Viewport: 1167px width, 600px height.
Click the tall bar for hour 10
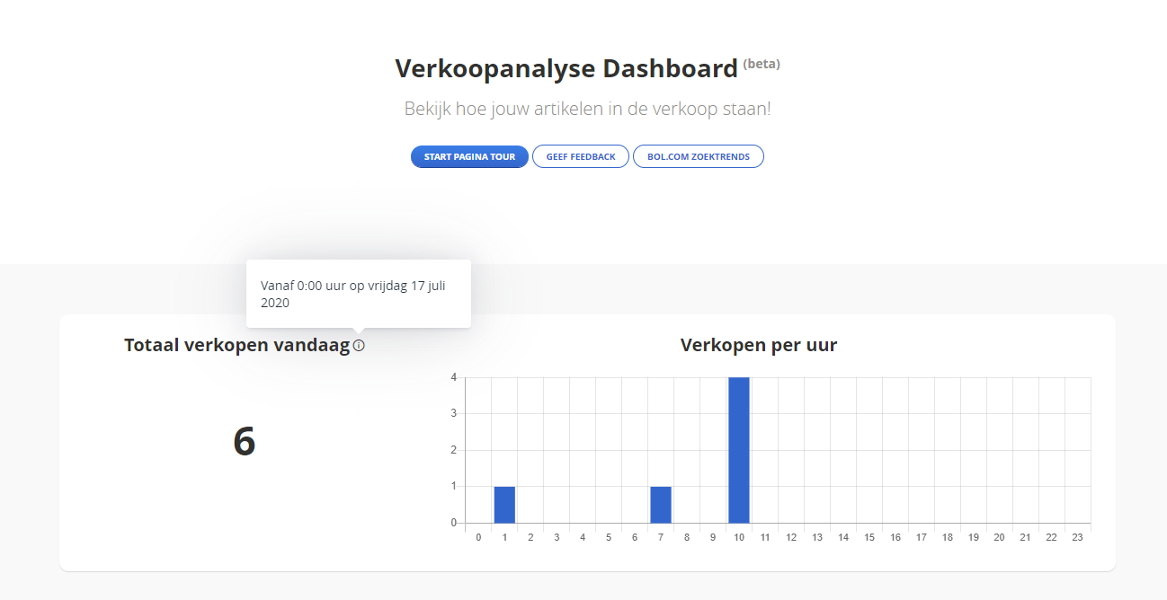pyautogui.click(x=739, y=450)
